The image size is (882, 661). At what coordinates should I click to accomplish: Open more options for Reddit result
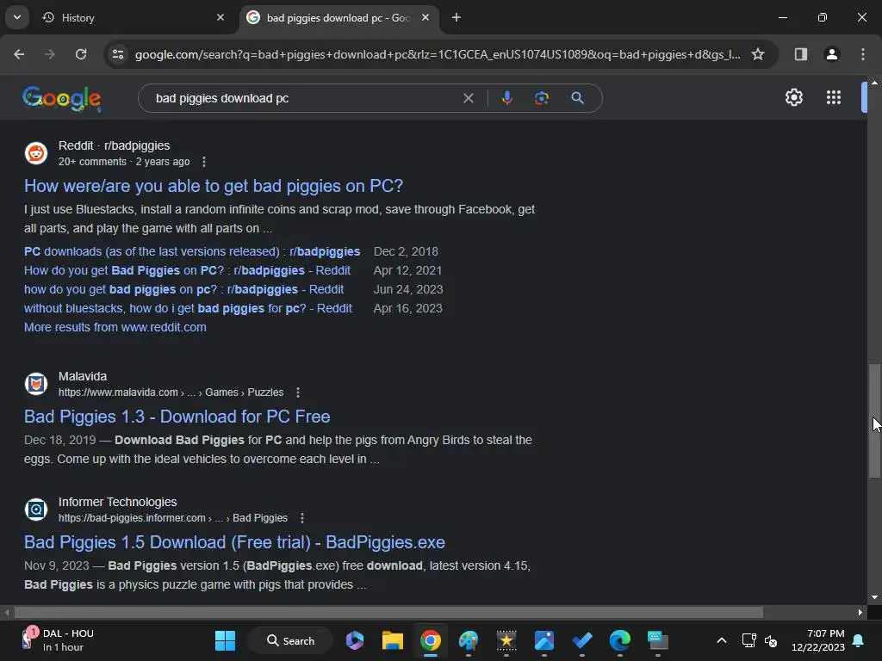coord(203,162)
